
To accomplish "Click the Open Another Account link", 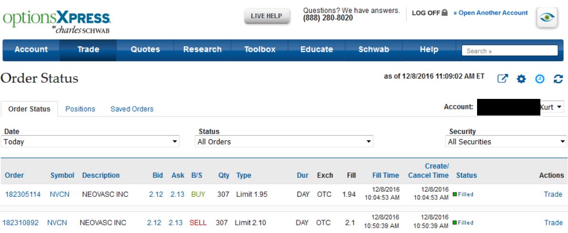I will point(490,13).
